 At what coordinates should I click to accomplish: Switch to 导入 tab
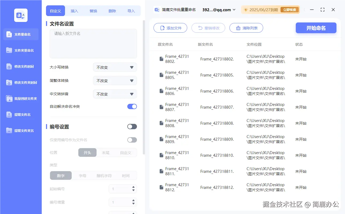[x=131, y=11]
